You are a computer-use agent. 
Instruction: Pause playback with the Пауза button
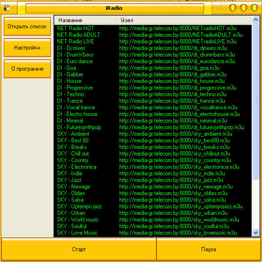209,249
